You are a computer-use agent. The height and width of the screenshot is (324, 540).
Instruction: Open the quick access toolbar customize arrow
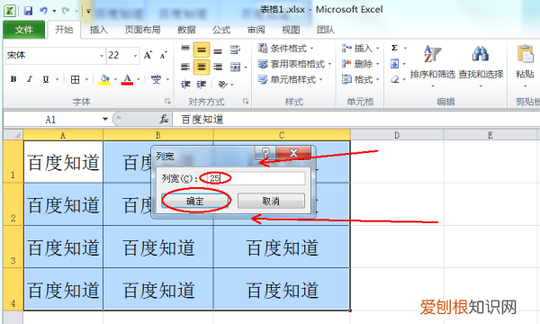point(88,11)
